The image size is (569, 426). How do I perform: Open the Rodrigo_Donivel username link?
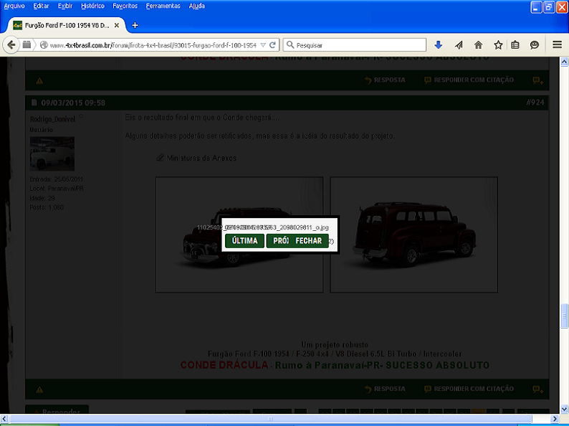[x=52, y=119]
